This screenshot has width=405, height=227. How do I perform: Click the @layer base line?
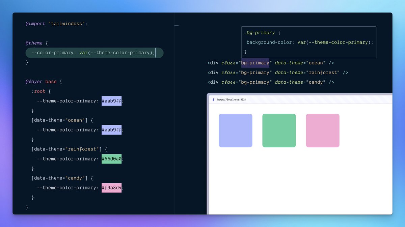click(44, 82)
